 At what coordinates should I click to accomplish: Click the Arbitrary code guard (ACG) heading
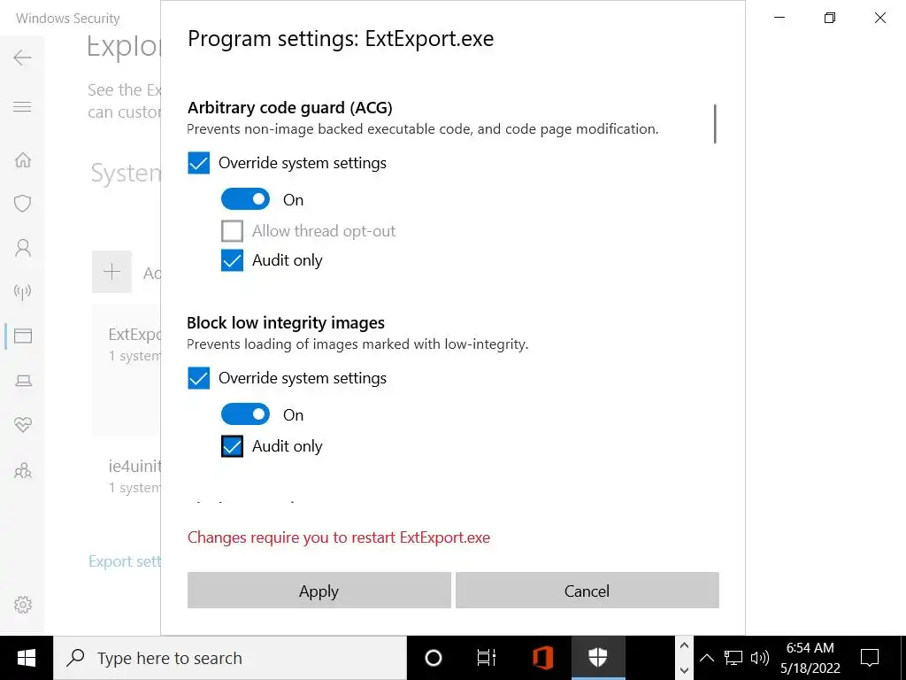click(290, 108)
